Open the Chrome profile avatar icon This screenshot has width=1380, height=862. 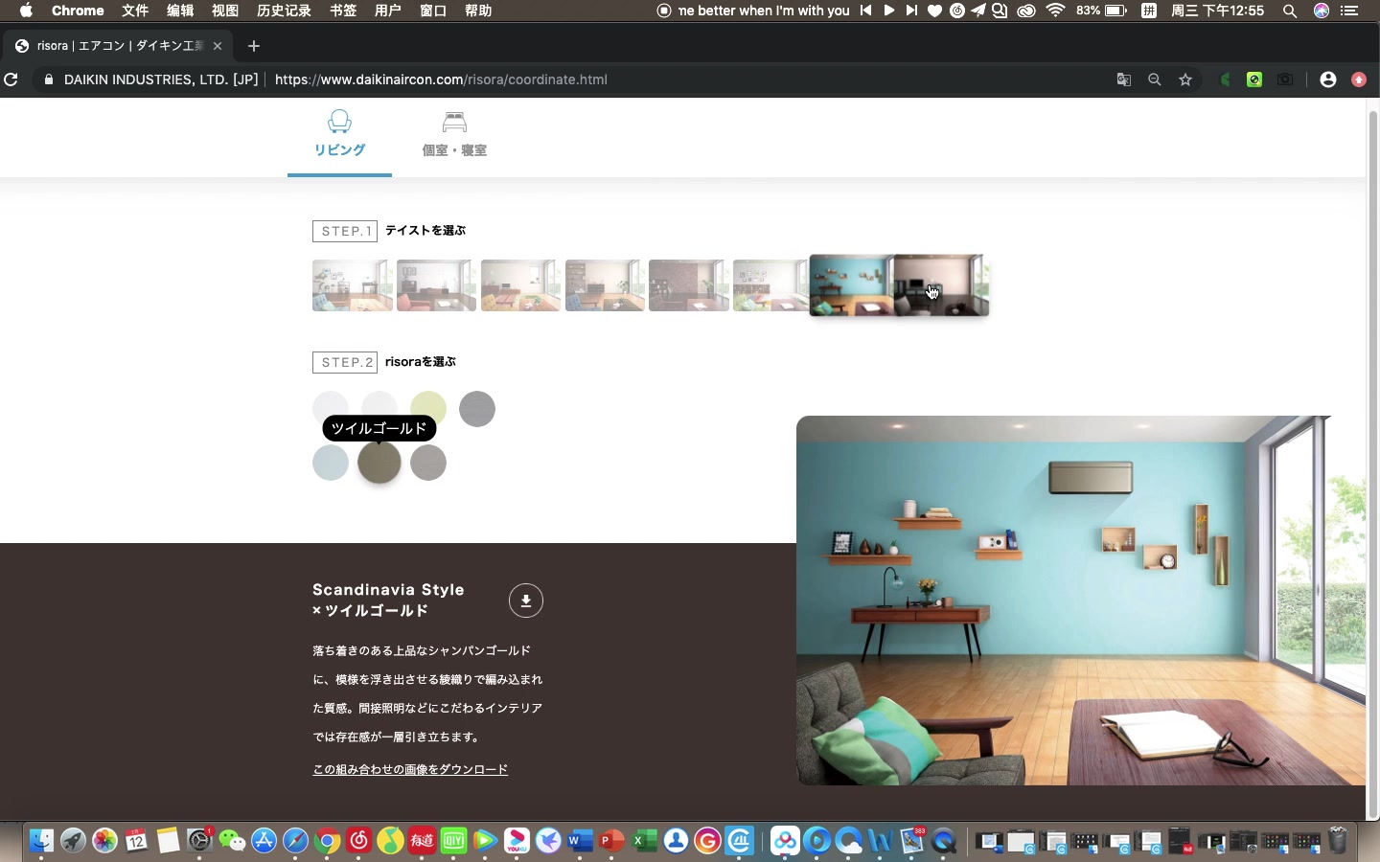1328,79
